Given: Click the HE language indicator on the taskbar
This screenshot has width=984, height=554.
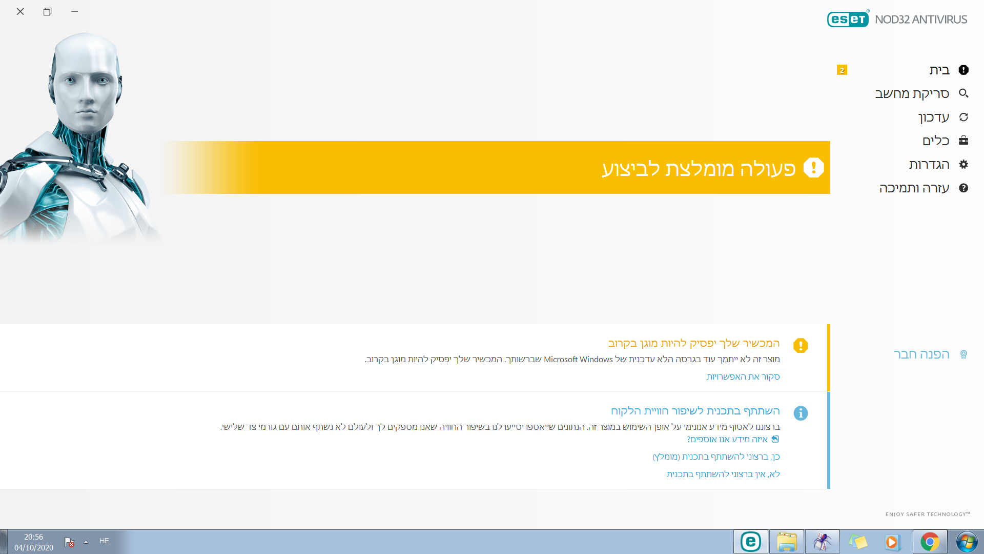Looking at the screenshot, I should 104,541.
